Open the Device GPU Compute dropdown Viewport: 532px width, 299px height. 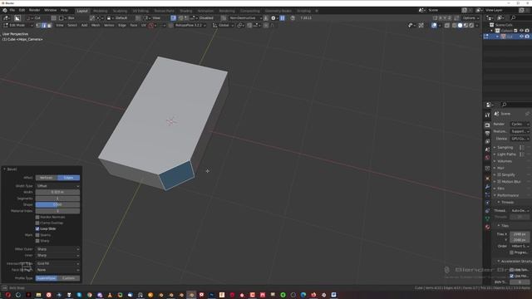click(520, 139)
